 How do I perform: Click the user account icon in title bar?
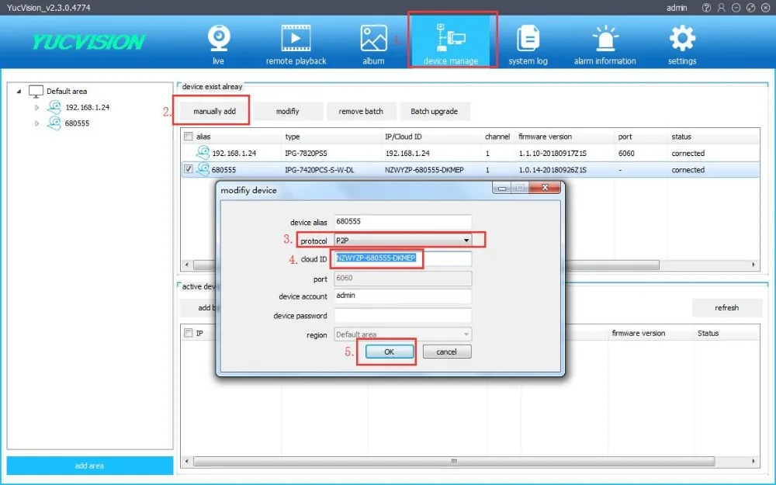click(x=721, y=8)
